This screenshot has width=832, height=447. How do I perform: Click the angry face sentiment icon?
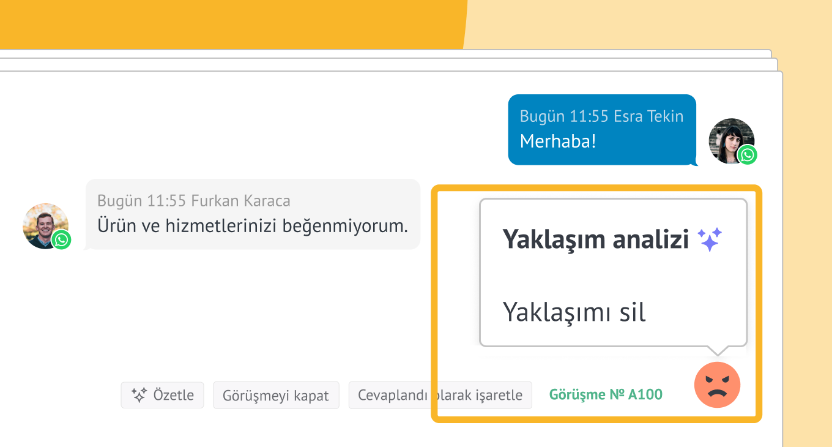(717, 385)
